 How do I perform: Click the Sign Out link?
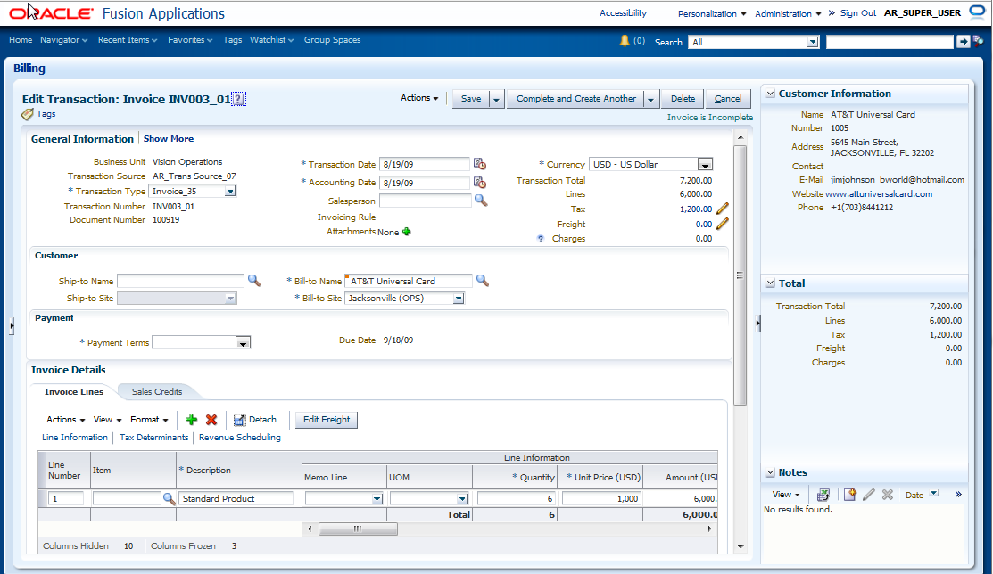click(858, 12)
